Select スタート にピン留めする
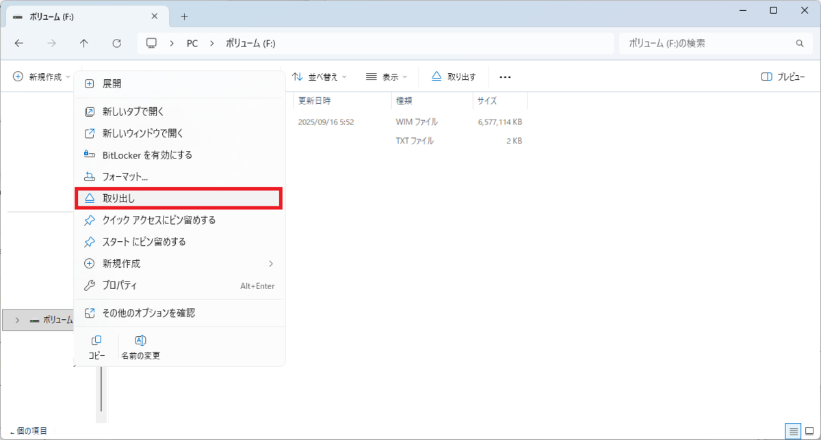Viewport: 821px width, 440px height. (x=179, y=242)
